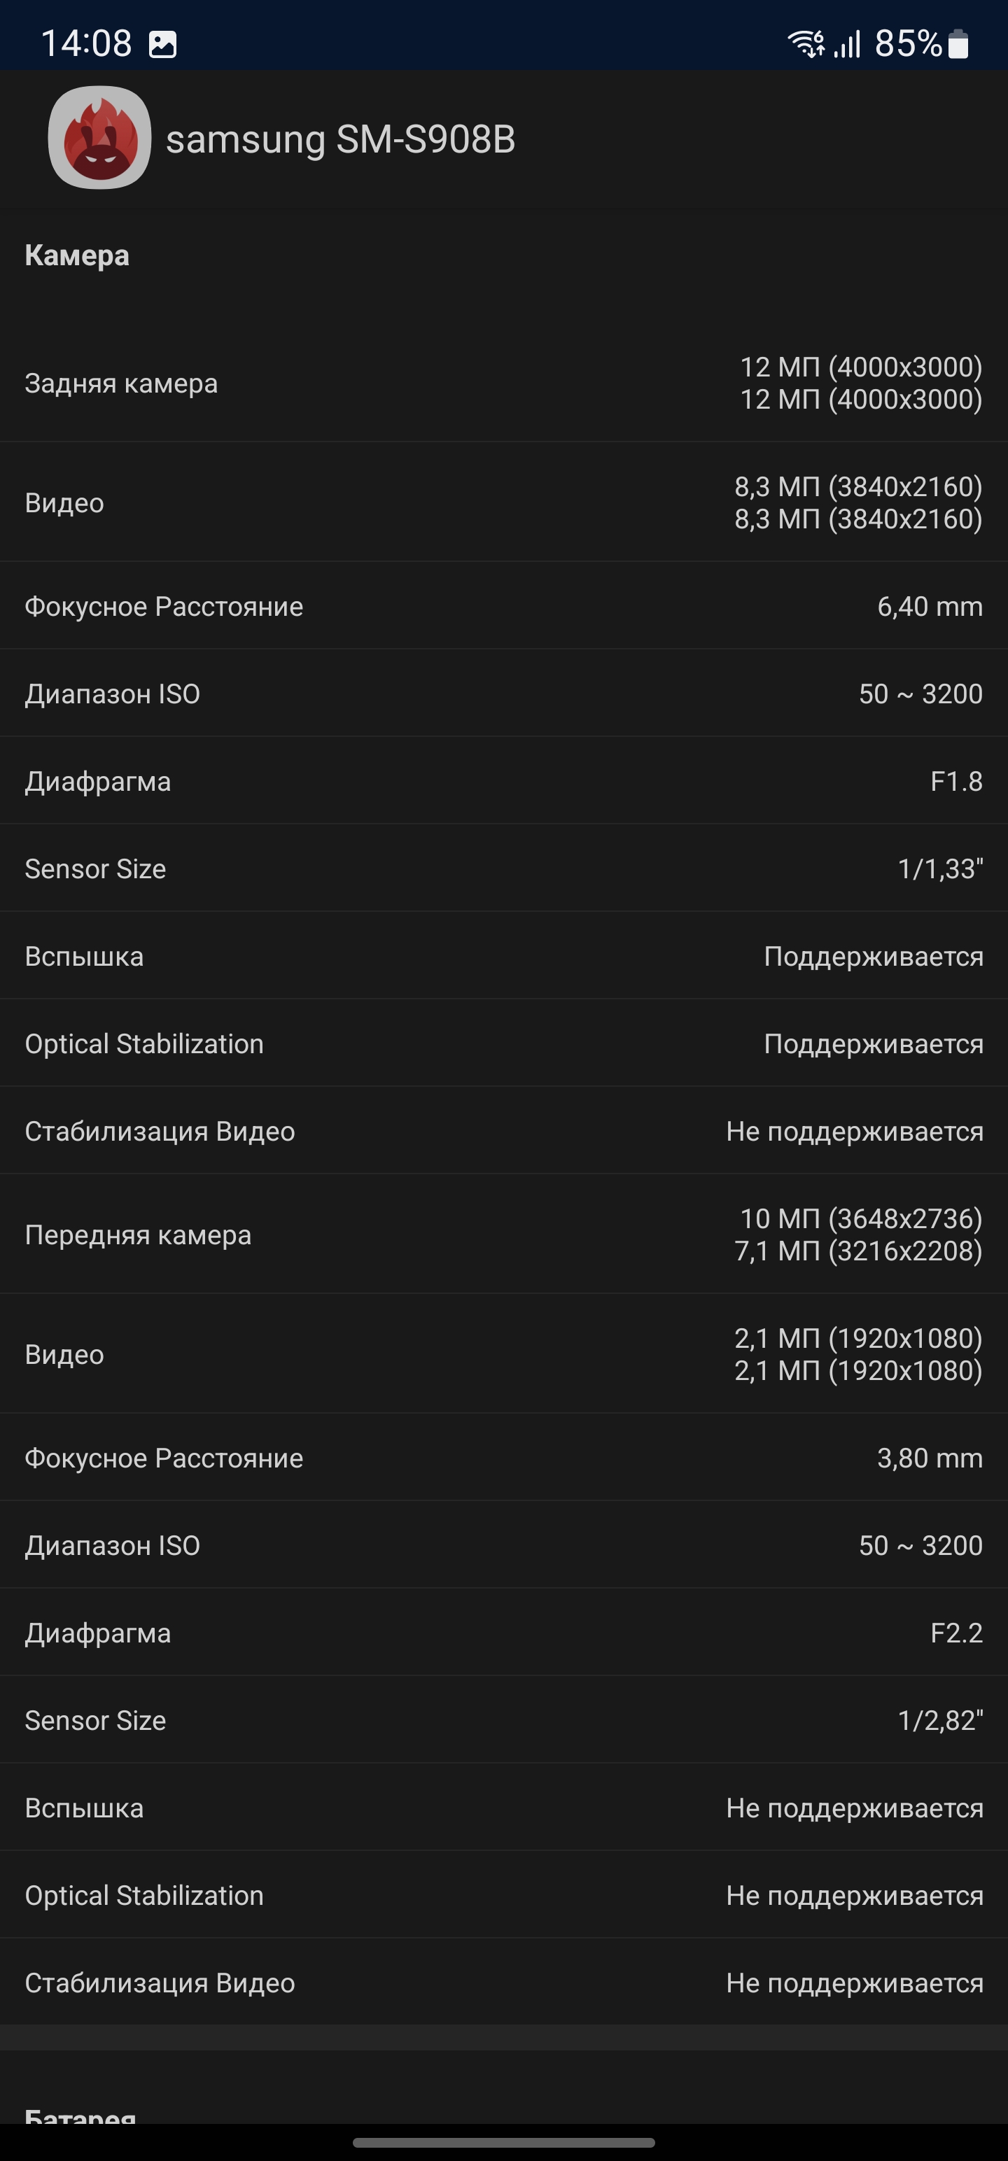Screen dimensions: 1008x2161
Task: Tap the 3,80 mm focal length value
Action: (x=929, y=1459)
